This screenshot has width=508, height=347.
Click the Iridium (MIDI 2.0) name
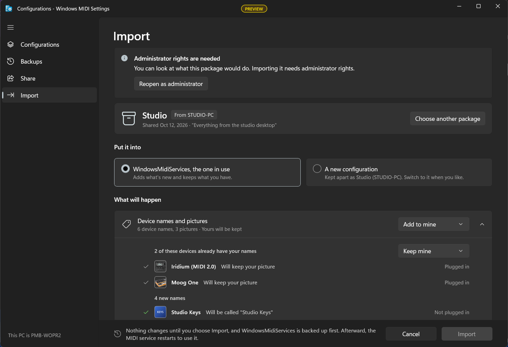coord(194,266)
